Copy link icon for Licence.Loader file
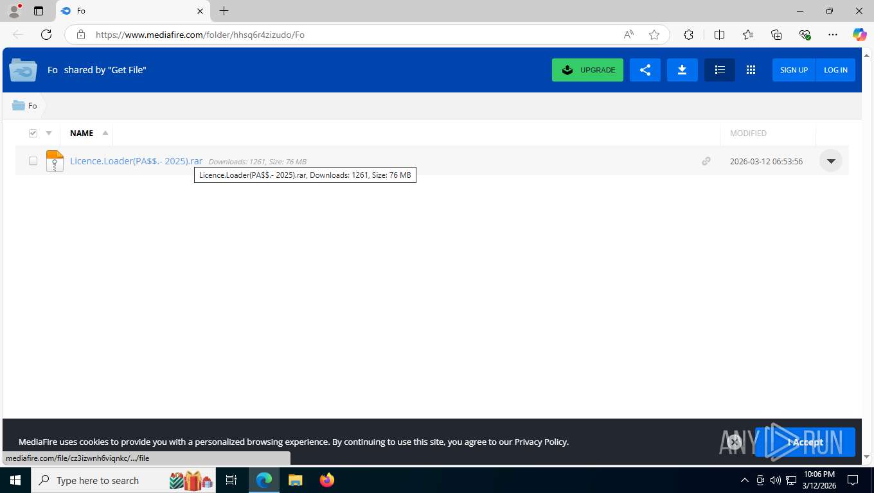The width and height of the screenshot is (874, 493). point(706,161)
